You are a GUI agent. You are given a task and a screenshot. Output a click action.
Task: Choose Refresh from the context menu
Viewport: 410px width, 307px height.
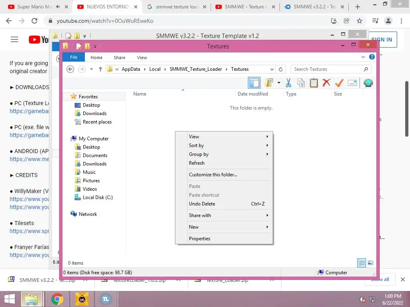(x=197, y=163)
